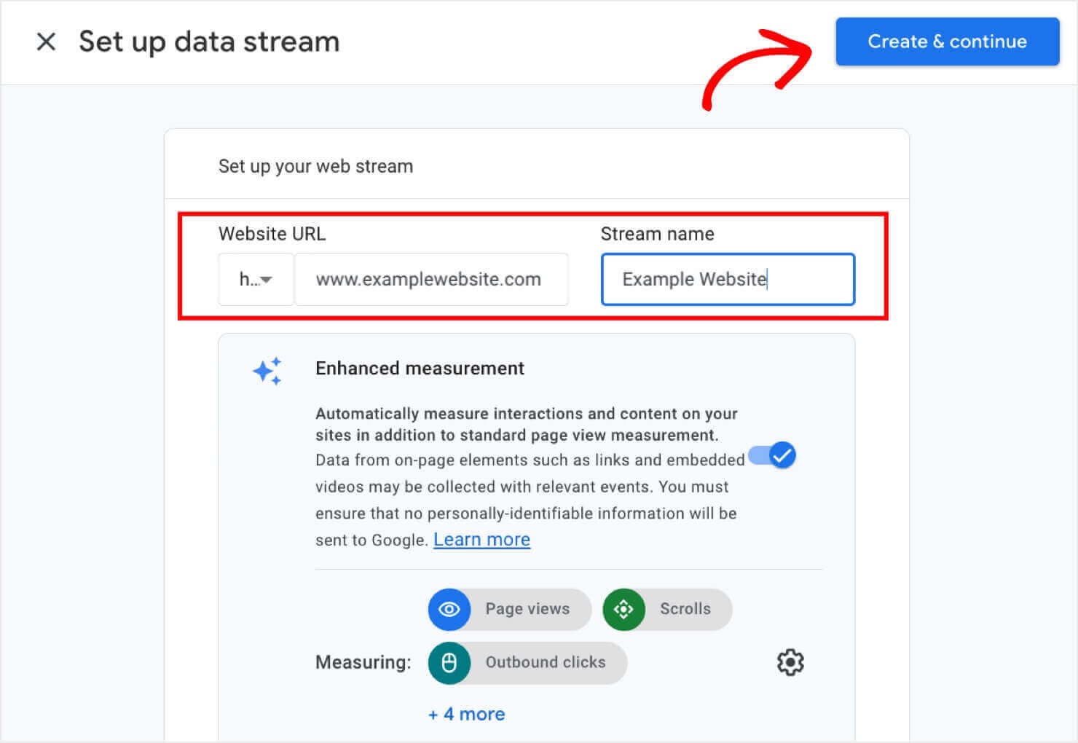Select the Page views chip label
The height and width of the screenshot is (743, 1078).
tap(527, 609)
